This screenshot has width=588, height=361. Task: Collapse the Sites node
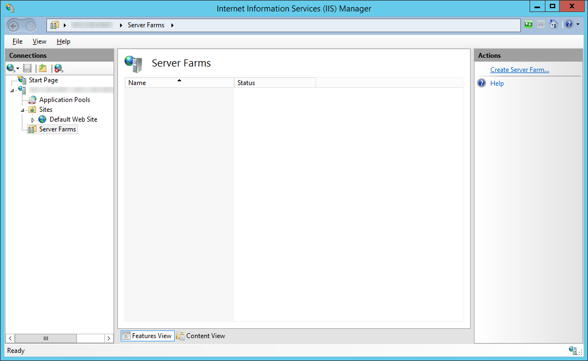tap(22, 110)
